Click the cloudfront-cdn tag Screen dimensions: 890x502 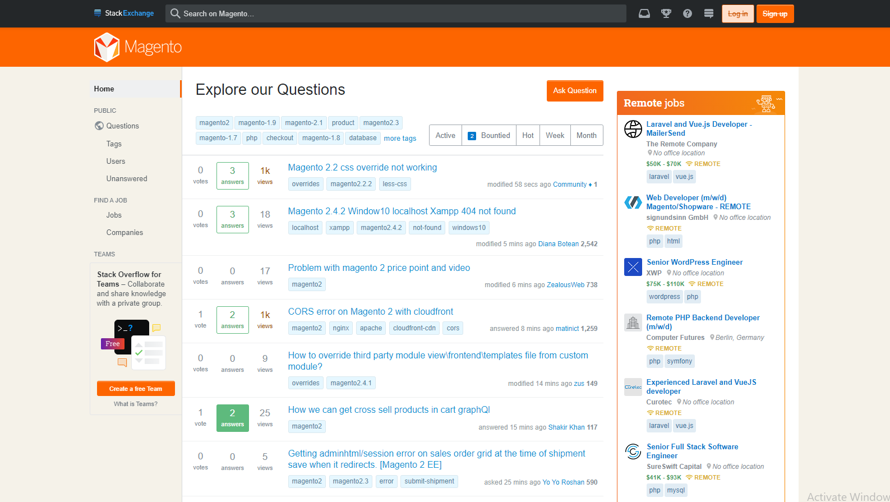point(414,328)
